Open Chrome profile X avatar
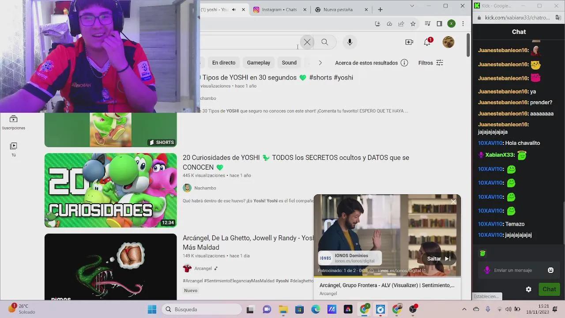 (x=451, y=23)
